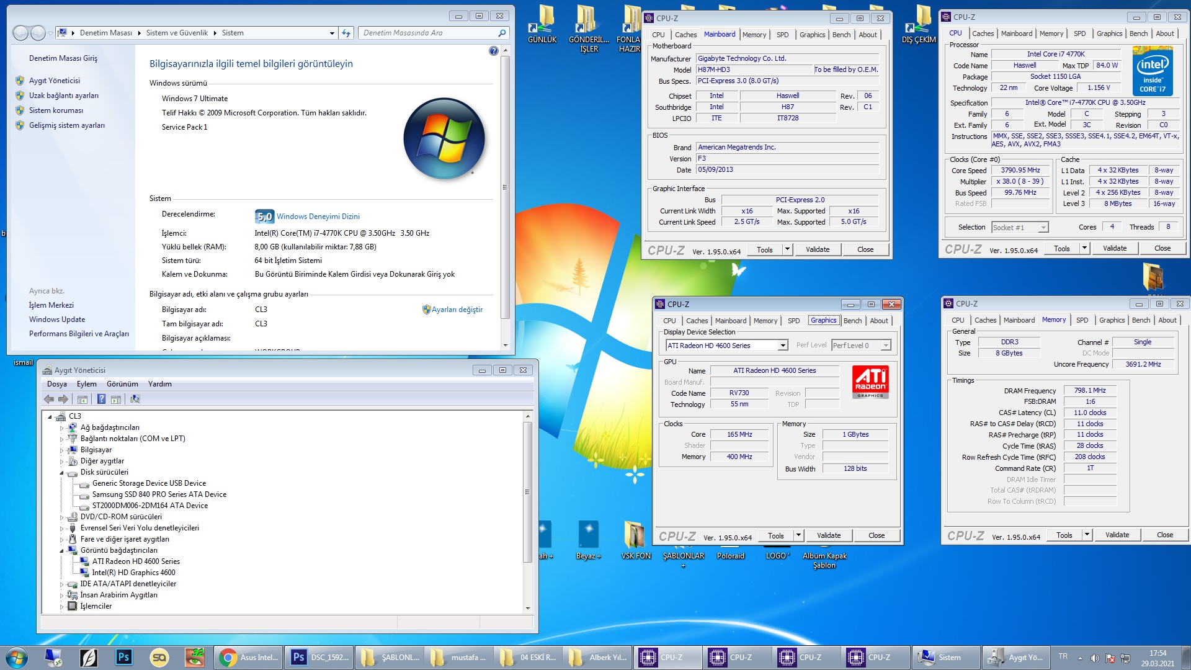This screenshot has width=1191, height=670.
Task: Switch to SPD tab in Memory CPU-Z window
Action: coord(1082,320)
